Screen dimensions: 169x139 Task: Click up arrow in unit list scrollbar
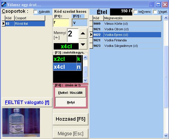point(85,58)
